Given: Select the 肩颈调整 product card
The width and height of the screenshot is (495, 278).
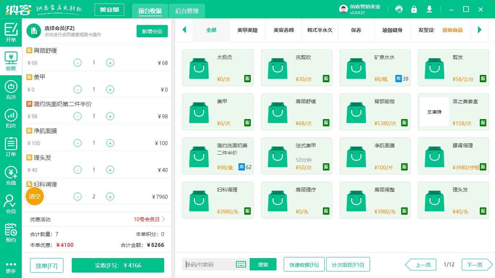Looking at the screenshot, I should tap(375, 200).
